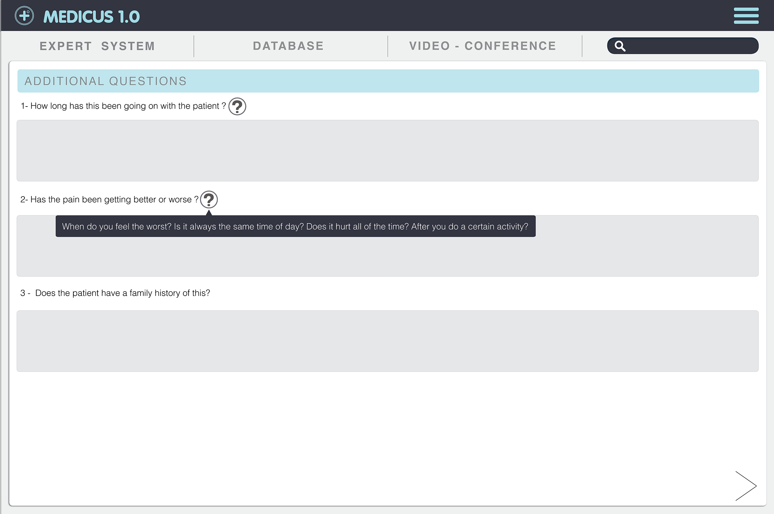This screenshot has height=514, width=774.
Task: Click answer box for pain better or worse
Action: [388, 246]
